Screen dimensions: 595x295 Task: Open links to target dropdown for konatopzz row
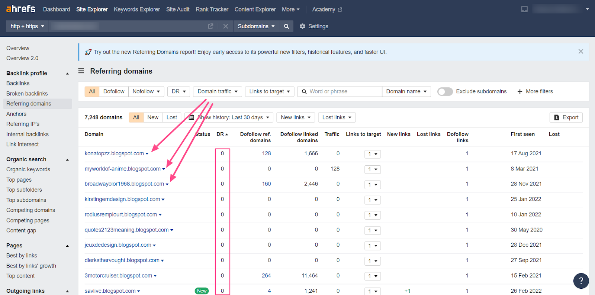pyautogui.click(x=372, y=154)
